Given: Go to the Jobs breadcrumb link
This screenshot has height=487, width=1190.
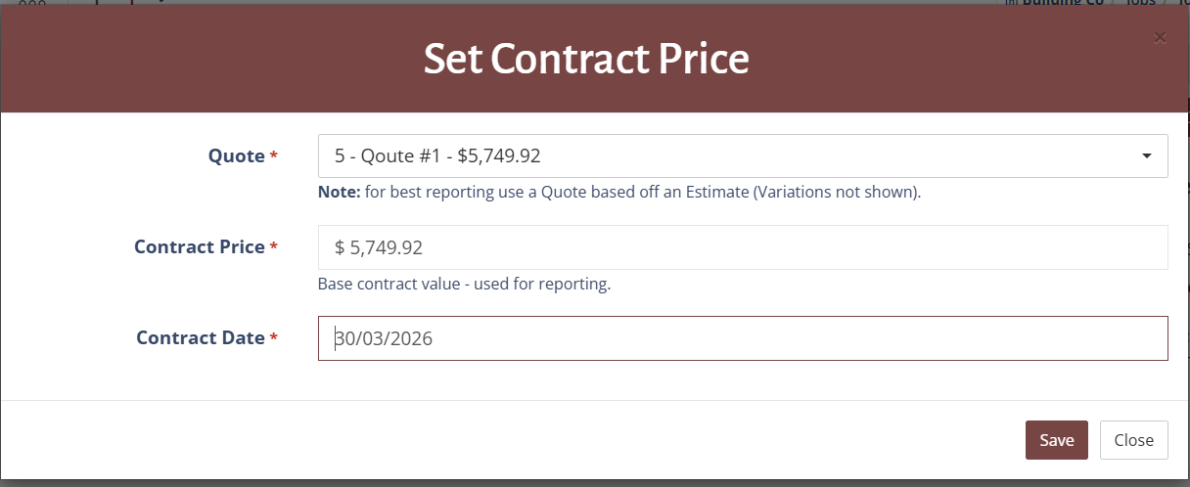Looking at the screenshot, I should coord(1139,3).
